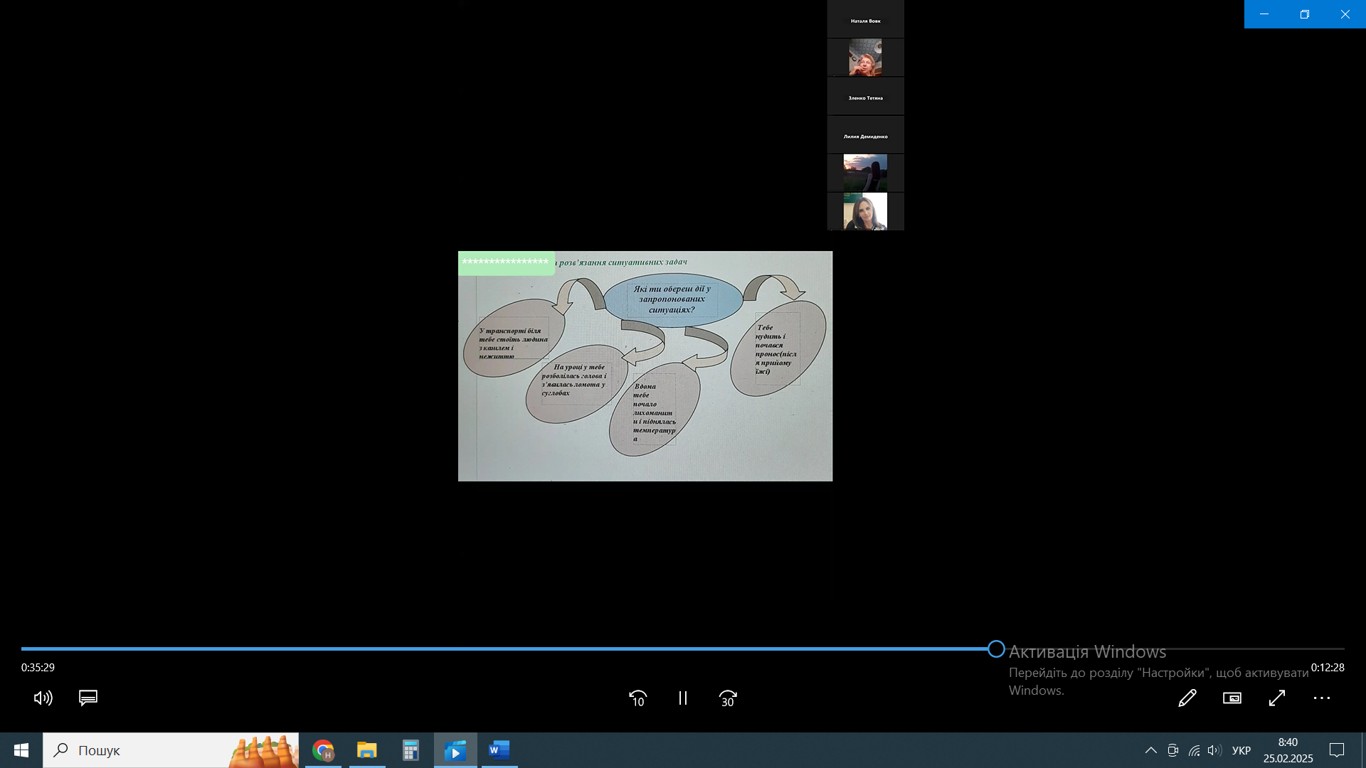Open Google Chrome from the taskbar
1366x768 pixels.
tap(323, 750)
